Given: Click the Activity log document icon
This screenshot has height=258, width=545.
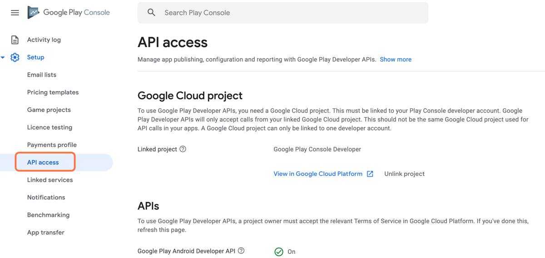Looking at the screenshot, I should pos(15,40).
